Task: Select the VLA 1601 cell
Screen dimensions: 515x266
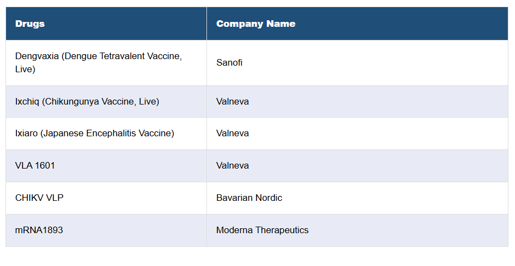Action: pos(35,165)
